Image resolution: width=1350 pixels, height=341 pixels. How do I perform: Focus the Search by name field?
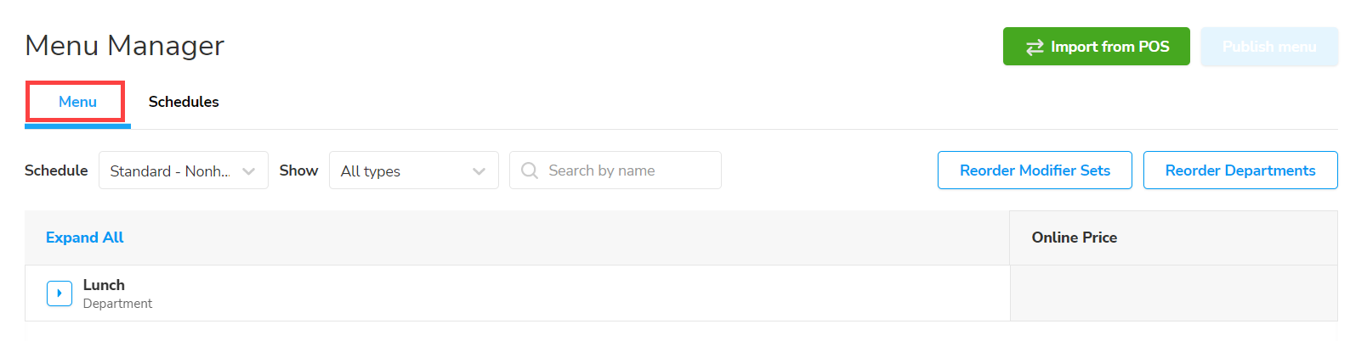(x=629, y=170)
